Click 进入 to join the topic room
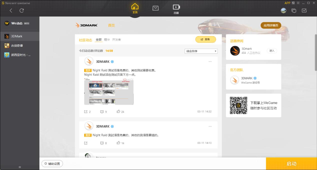317x170 pixels. point(272,51)
